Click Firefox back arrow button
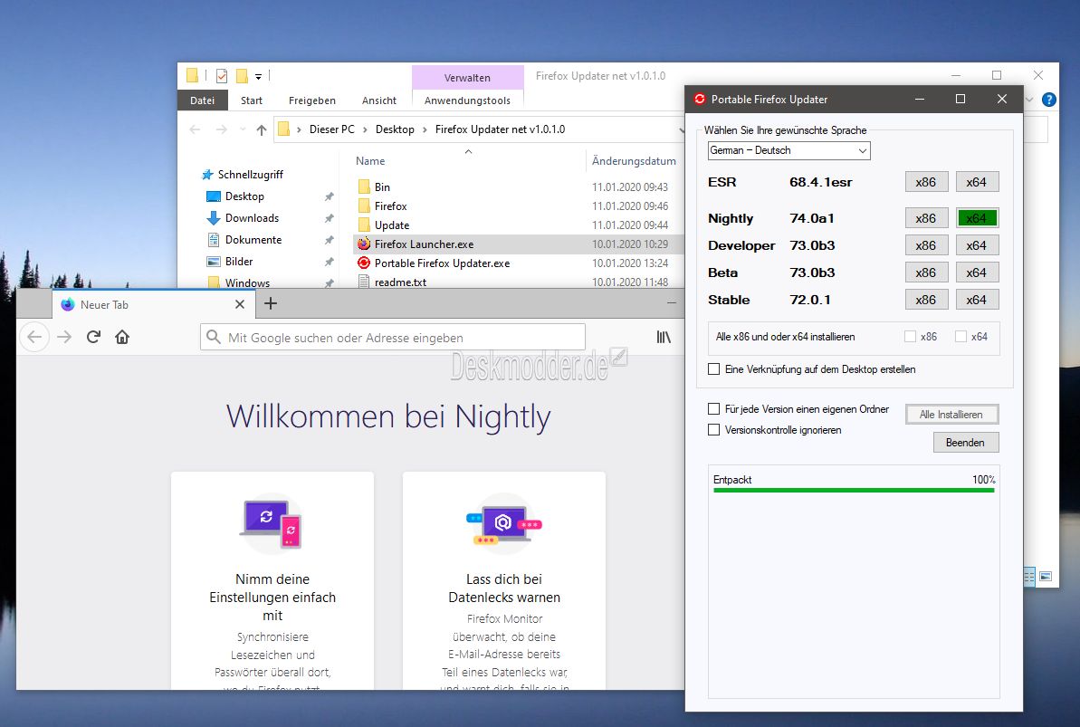 point(34,337)
